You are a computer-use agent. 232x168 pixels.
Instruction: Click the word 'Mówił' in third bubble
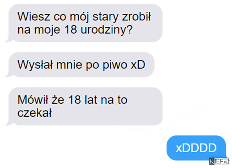(33, 100)
